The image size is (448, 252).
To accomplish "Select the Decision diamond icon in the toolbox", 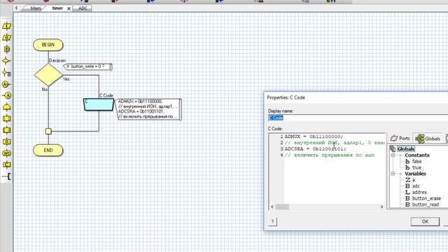I will point(6,61).
